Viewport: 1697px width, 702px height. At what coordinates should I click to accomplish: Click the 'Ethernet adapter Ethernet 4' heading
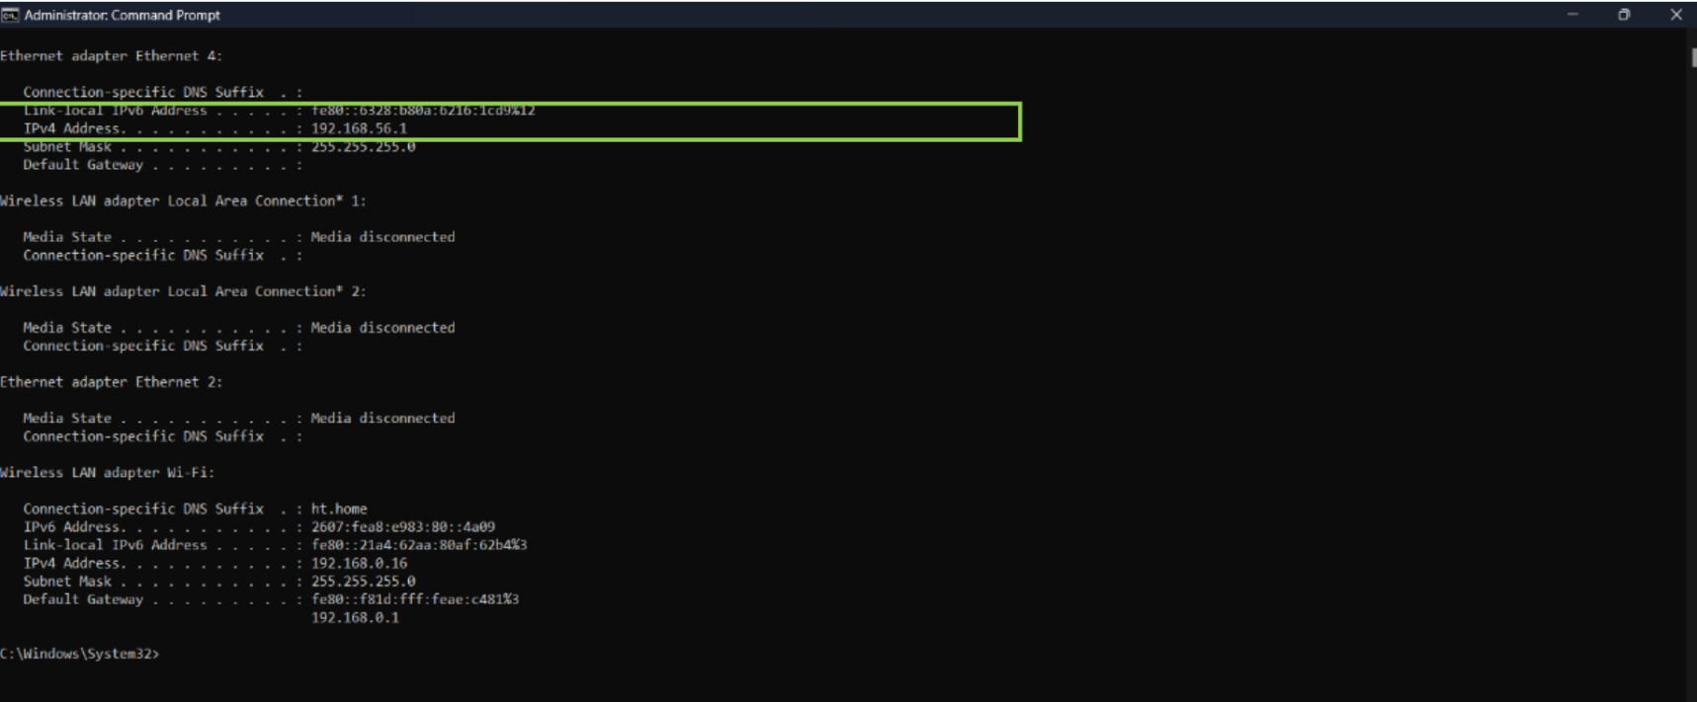tap(111, 56)
